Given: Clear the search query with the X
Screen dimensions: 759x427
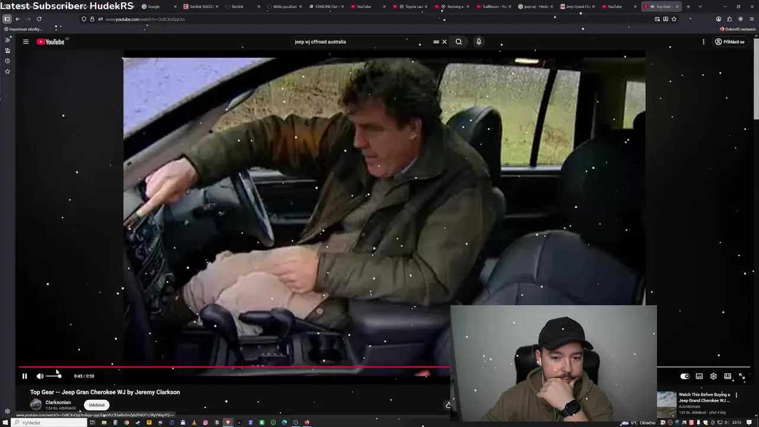Looking at the screenshot, I should coord(444,42).
